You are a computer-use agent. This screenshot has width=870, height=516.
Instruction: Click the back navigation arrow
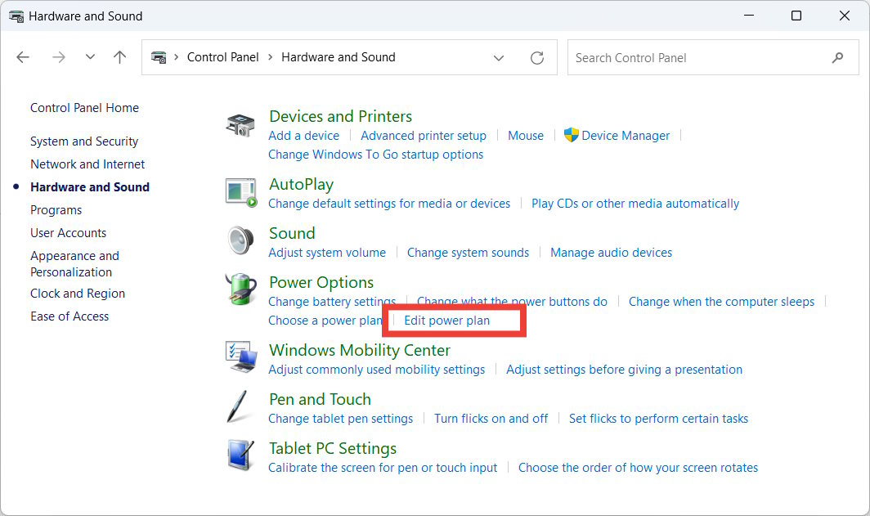click(23, 57)
